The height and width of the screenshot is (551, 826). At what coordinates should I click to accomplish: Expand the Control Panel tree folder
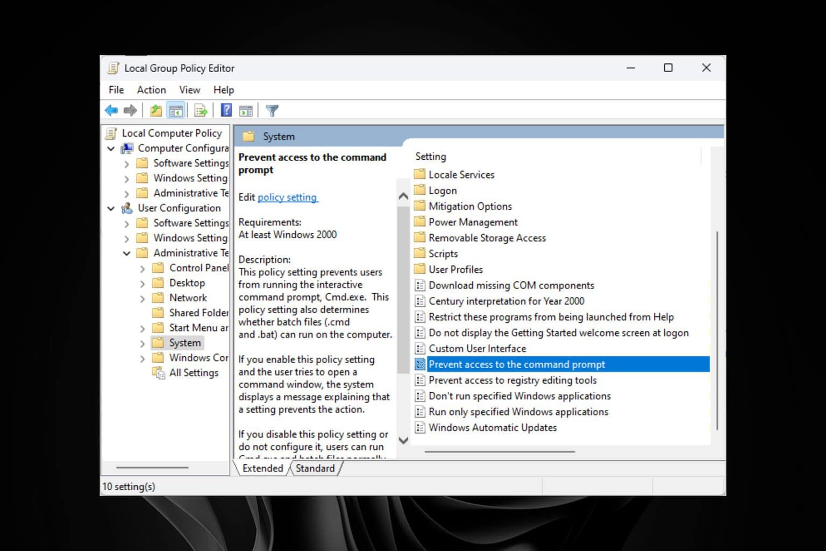pyautogui.click(x=142, y=269)
